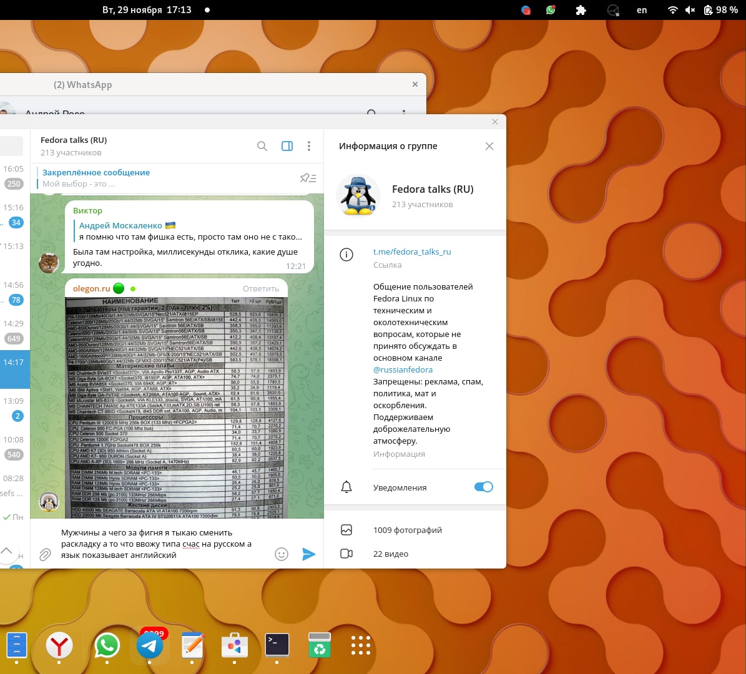
Task: Click the search icon in chat header
Action: [262, 146]
